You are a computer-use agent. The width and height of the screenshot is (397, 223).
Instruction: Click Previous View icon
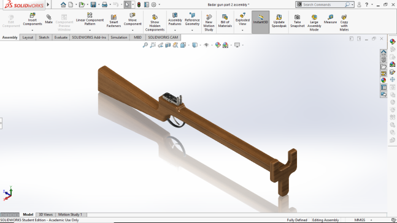(x=160, y=45)
